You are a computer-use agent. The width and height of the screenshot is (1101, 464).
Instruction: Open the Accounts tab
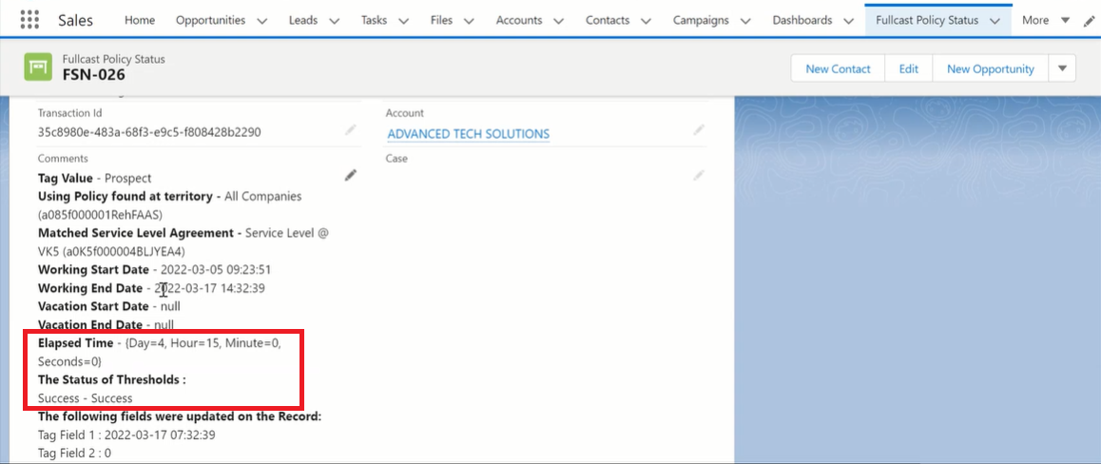pyautogui.click(x=520, y=20)
